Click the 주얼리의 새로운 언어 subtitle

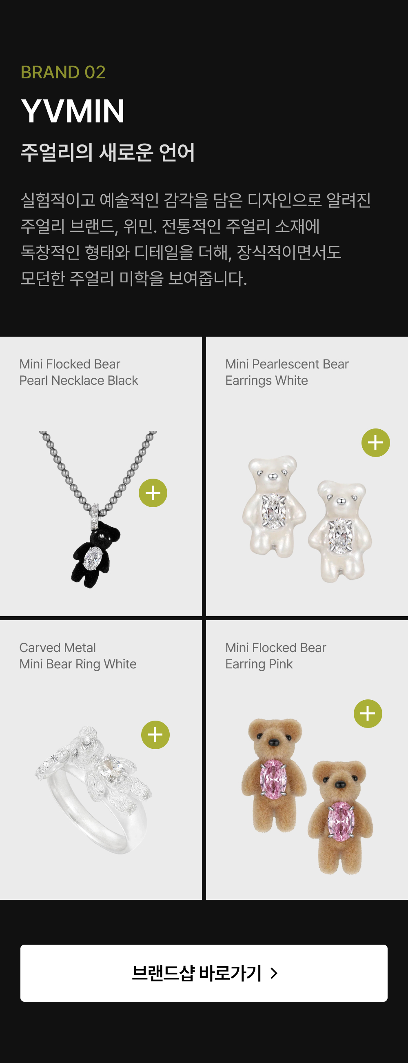[x=107, y=152]
